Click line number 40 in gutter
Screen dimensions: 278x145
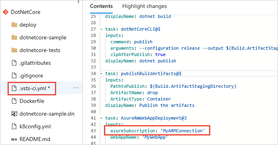pos(93,112)
